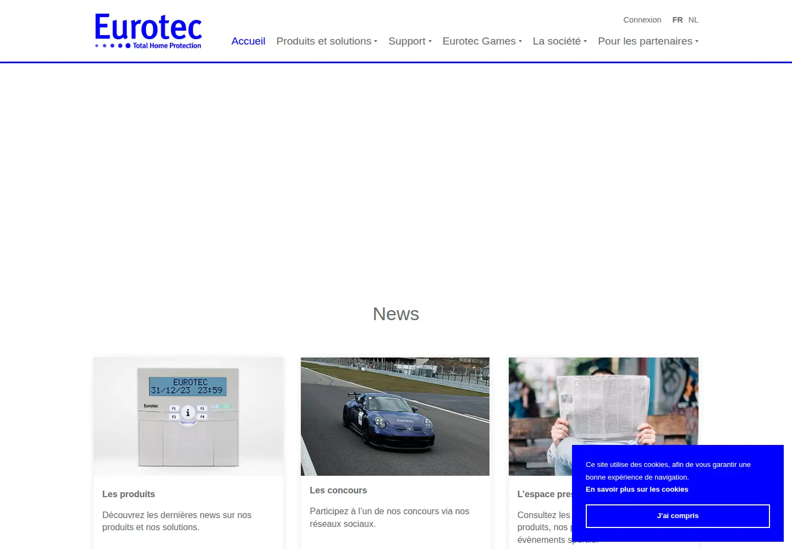Select the FR language option
The image size is (792, 550).
click(x=677, y=20)
